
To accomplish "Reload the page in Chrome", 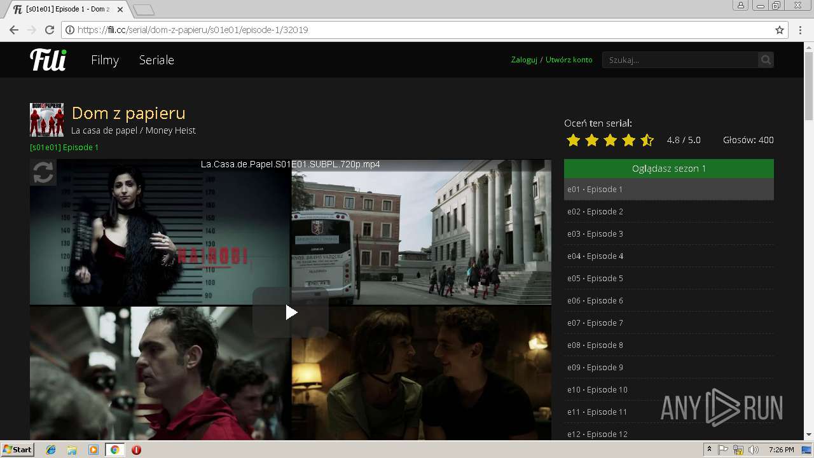I will coord(50,30).
